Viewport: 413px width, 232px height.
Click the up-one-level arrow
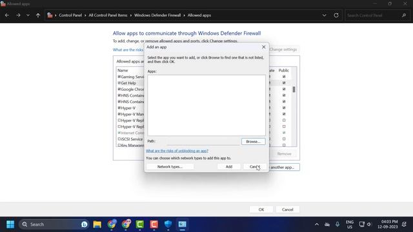pyautogui.click(x=38, y=15)
